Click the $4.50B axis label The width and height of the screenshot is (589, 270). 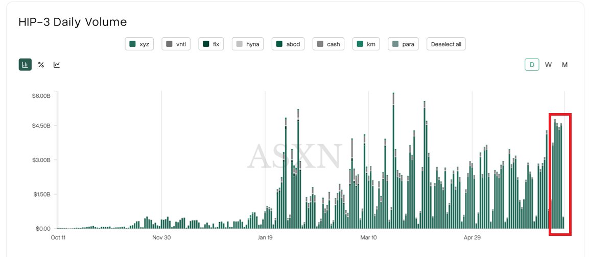(41, 125)
